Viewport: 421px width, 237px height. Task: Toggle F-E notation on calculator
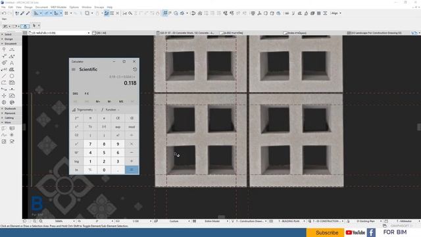[86, 93]
